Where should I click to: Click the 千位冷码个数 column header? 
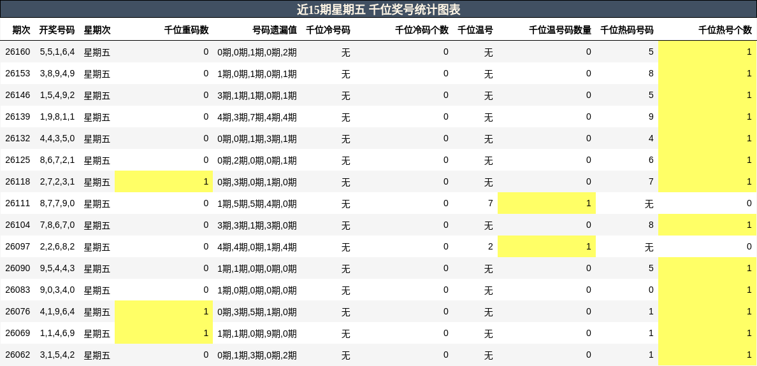click(422, 30)
